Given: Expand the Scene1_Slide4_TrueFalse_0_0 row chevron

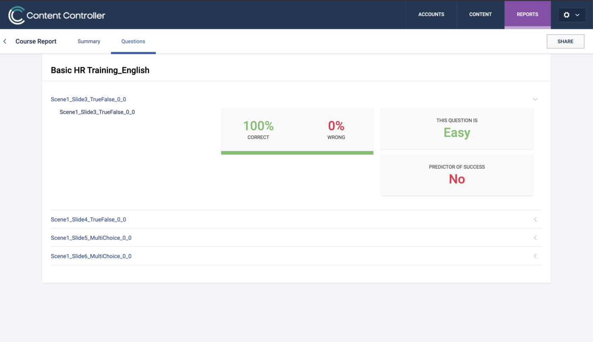Looking at the screenshot, I should (x=535, y=219).
